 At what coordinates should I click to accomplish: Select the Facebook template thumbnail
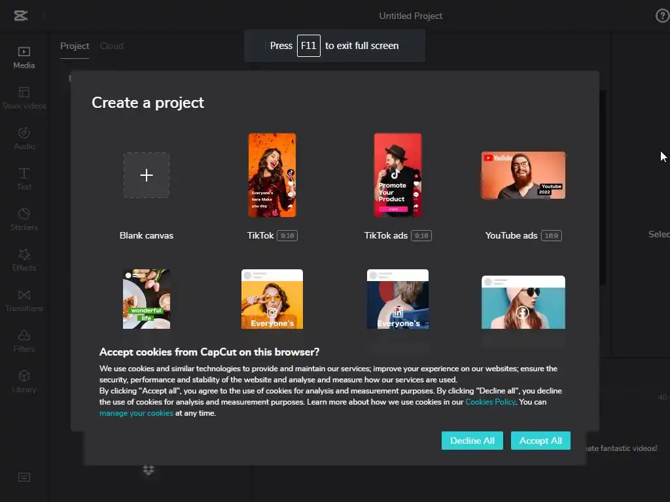523,302
